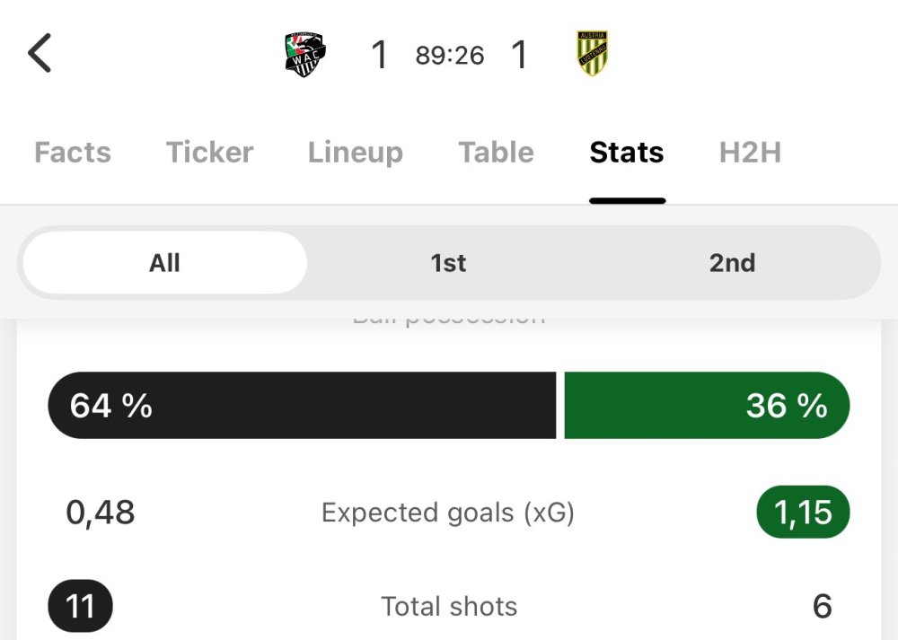Go to the Lineup tab
Viewport: 898px width, 640px height.
click(x=355, y=153)
